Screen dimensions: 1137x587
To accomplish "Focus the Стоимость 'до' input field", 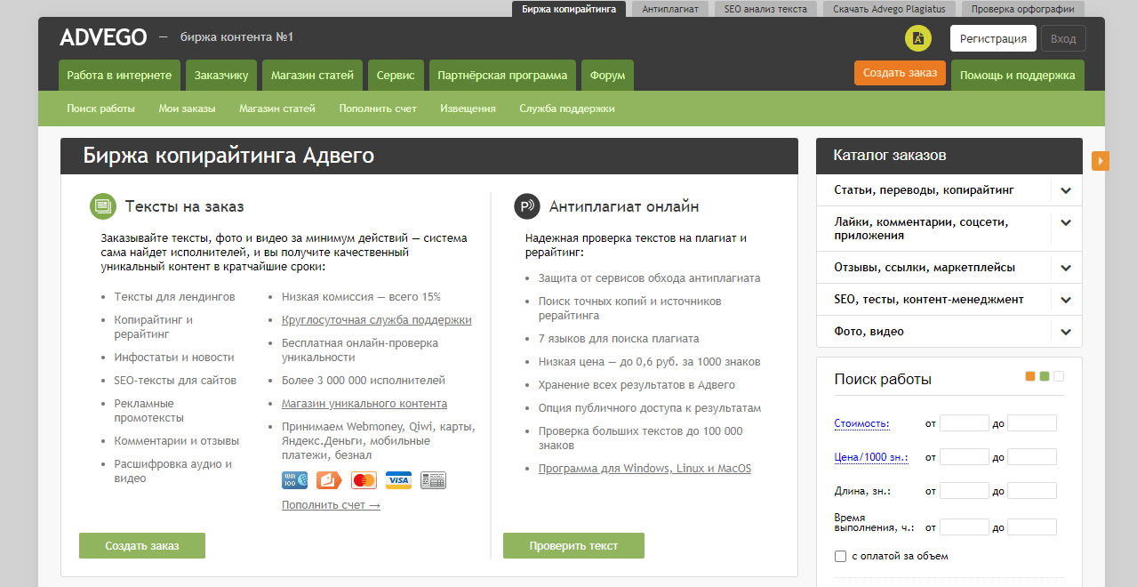I will click(1032, 423).
